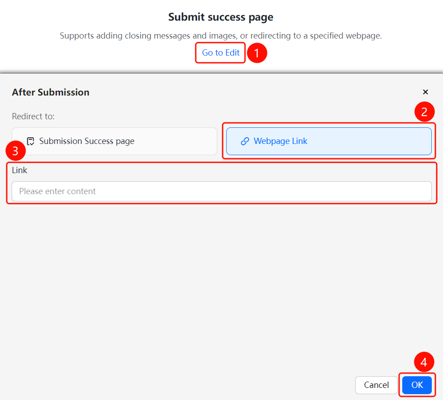443x400 pixels.
Task: Click the "Redirect to:" label
Action: click(x=33, y=116)
